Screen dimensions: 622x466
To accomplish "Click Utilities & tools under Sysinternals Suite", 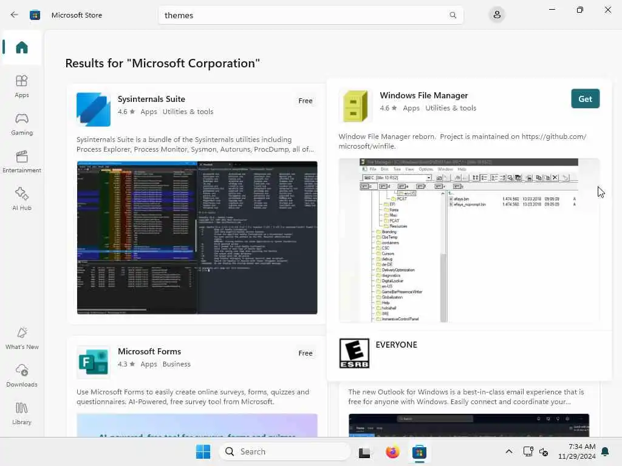I will [x=188, y=112].
